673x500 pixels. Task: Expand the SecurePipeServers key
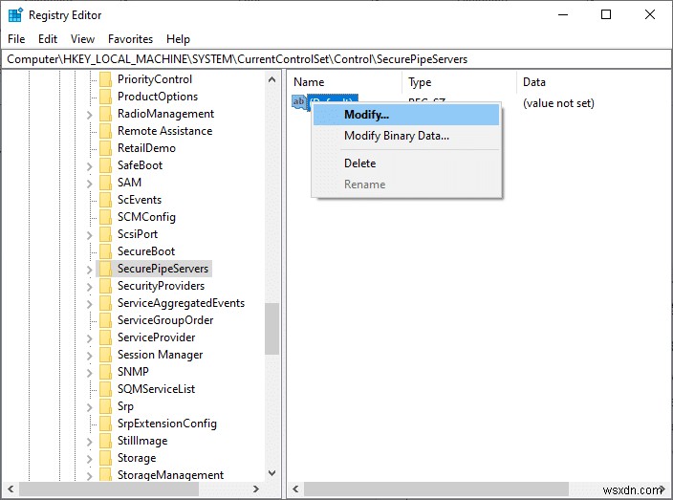(89, 270)
